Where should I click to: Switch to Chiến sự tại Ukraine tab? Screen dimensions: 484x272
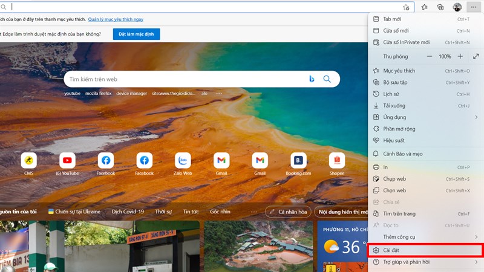[74, 212]
